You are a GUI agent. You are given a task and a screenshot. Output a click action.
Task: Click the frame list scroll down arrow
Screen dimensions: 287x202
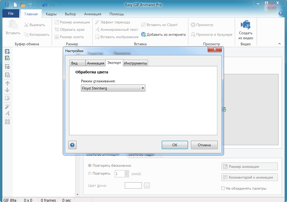[x=78, y=195]
